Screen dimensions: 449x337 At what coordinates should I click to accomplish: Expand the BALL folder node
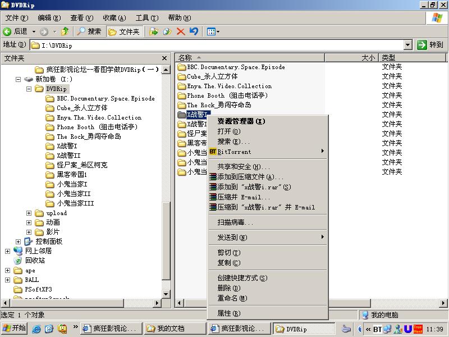(8, 280)
